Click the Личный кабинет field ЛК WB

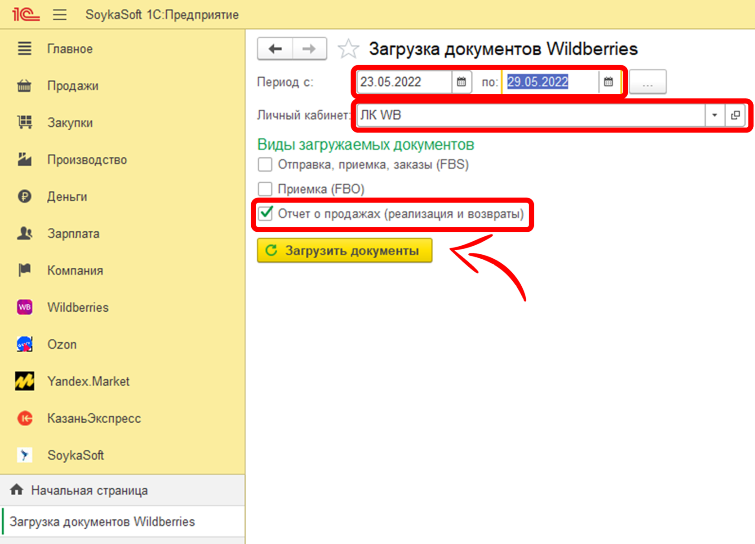[x=530, y=115]
